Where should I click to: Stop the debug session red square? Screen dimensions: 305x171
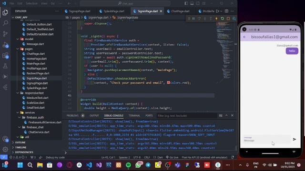coord(228,19)
